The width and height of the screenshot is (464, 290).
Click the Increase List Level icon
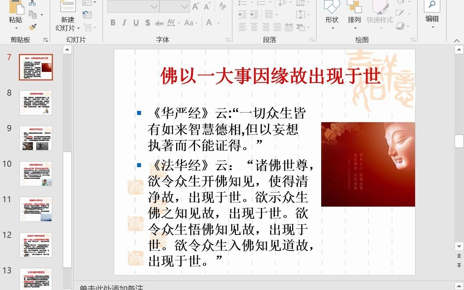point(254,15)
